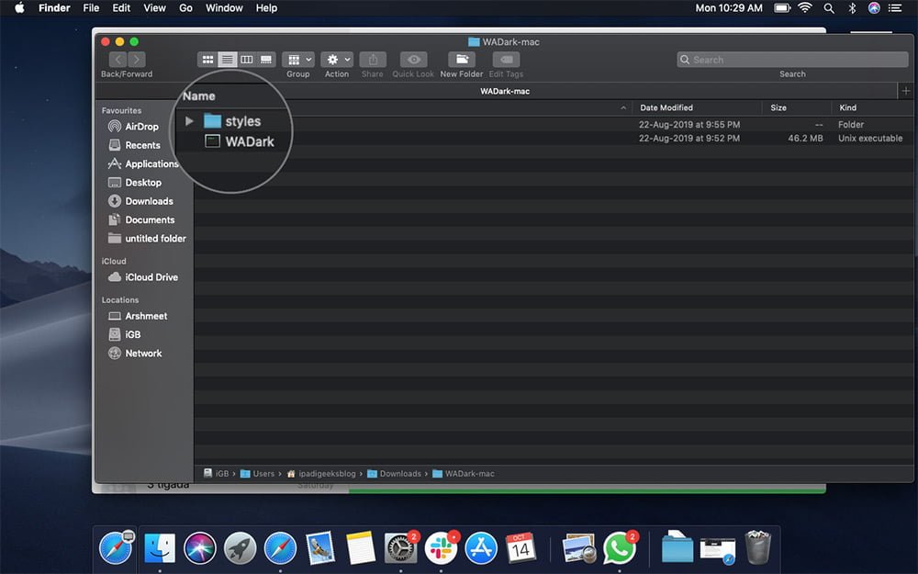This screenshot has height=574, width=918.
Task: Jump to Users in the path bar
Action: coord(257,473)
